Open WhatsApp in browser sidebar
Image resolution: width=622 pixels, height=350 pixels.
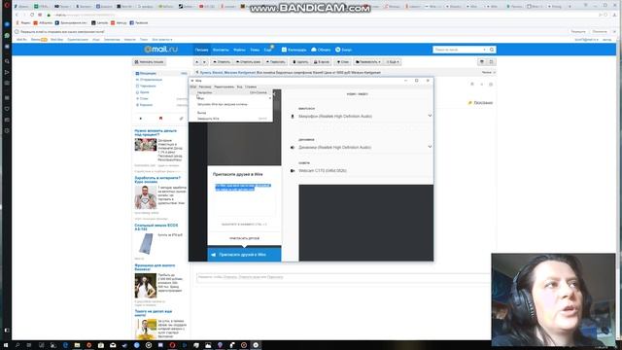tap(7, 35)
